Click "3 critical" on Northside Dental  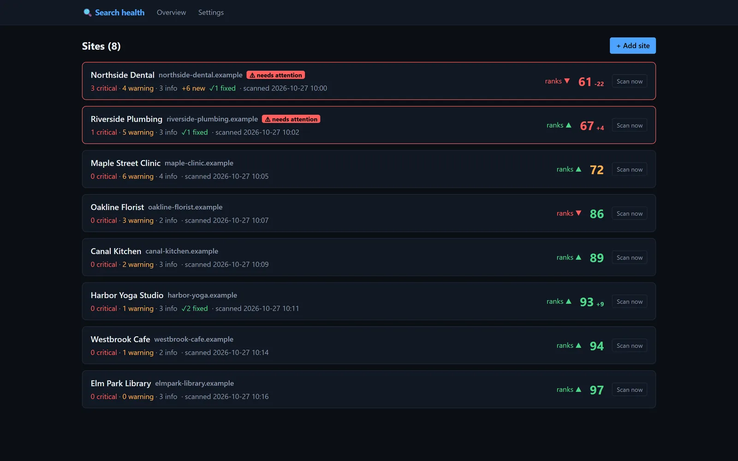click(104, 88)
